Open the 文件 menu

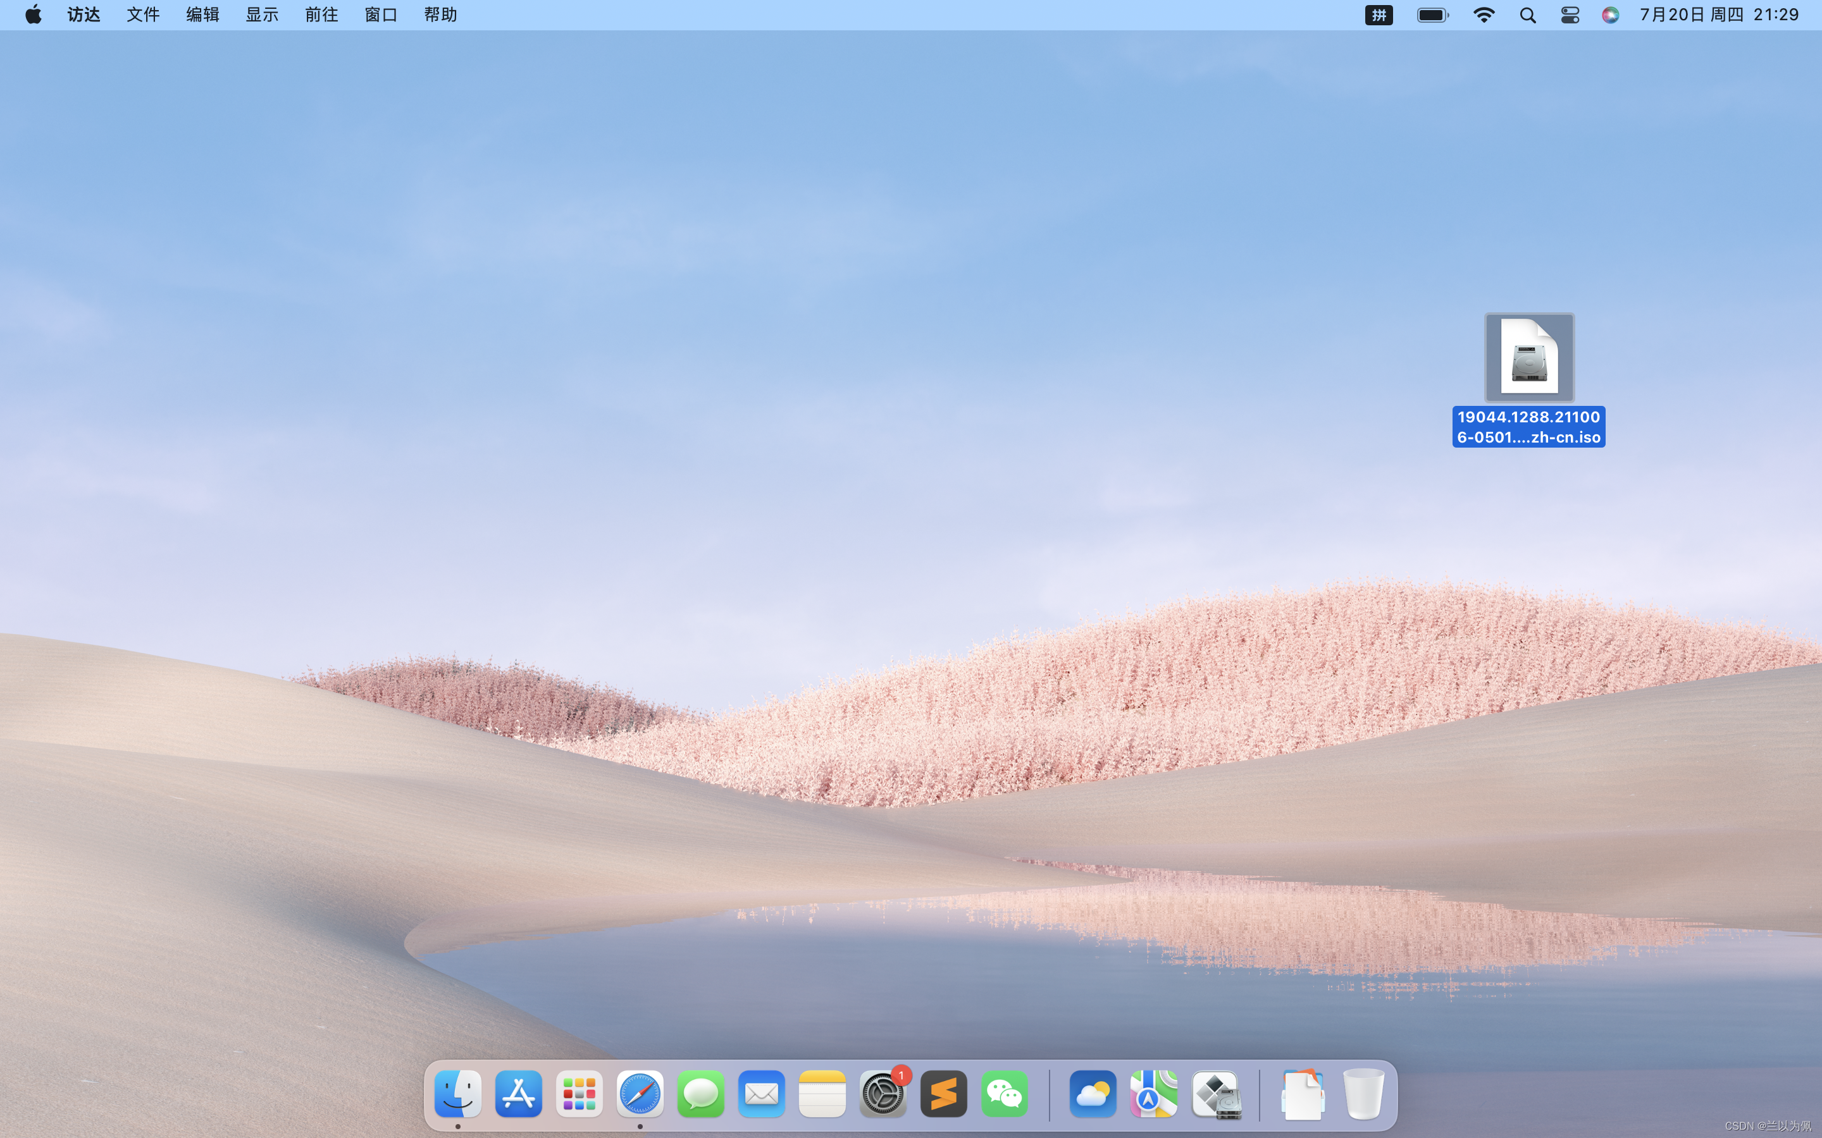(x=142, y=15)
